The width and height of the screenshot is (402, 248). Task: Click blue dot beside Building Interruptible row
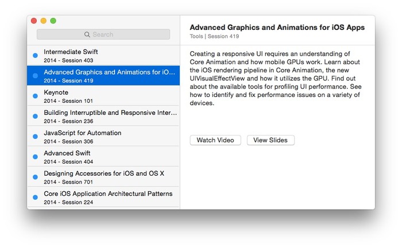coord(36,116)
